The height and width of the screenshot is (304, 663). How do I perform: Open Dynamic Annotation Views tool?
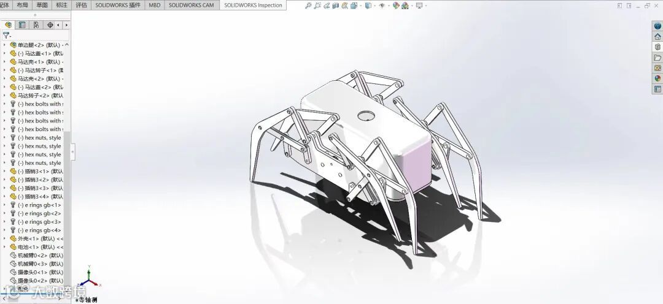[x=344, y=6]
